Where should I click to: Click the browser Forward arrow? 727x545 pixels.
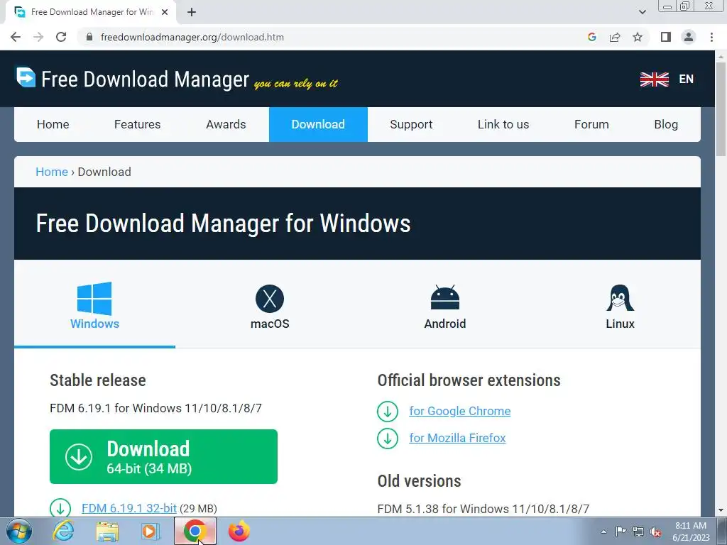tap(38, 37)
